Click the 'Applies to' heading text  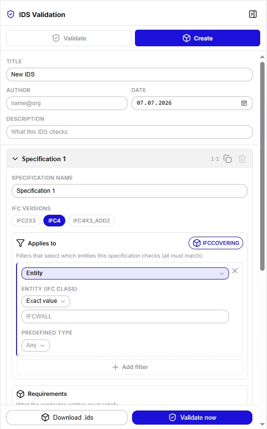point(42,243)
